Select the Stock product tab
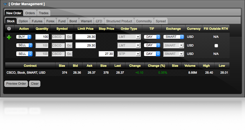 11,21
